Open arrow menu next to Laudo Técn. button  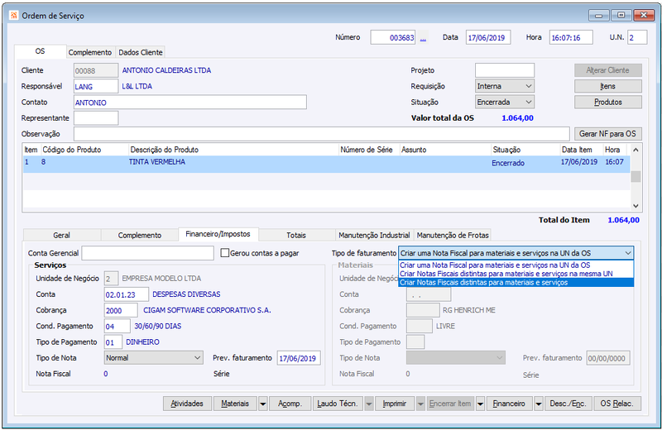[369, 404]
